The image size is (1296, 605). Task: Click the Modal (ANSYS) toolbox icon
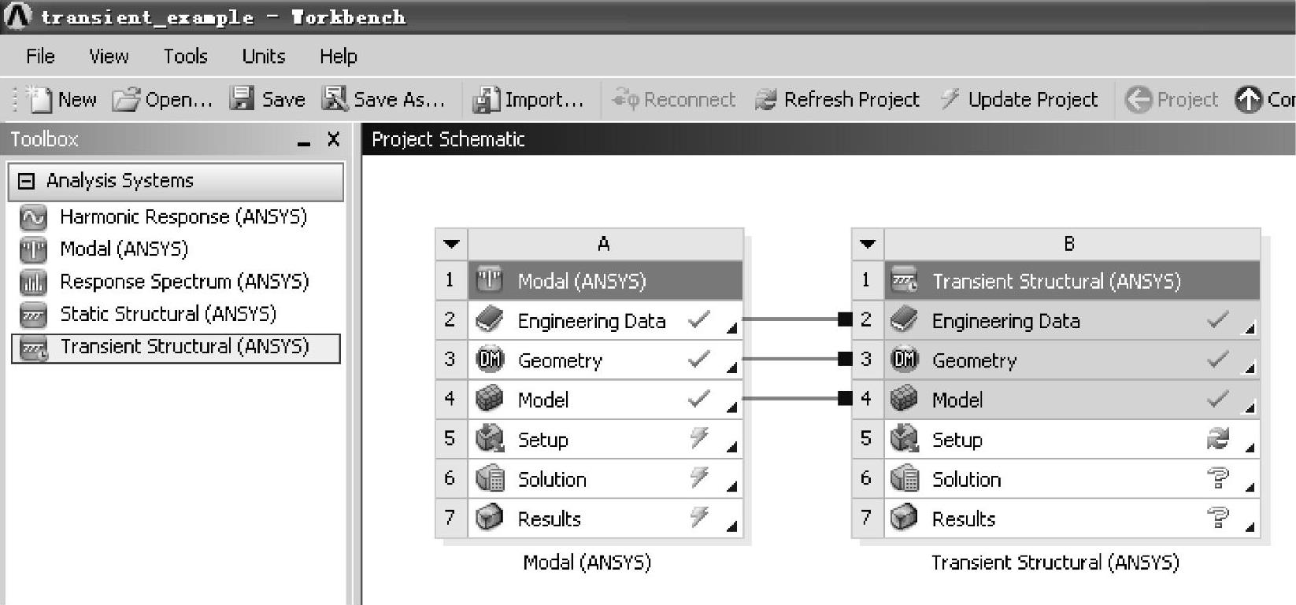coord(33,249)
